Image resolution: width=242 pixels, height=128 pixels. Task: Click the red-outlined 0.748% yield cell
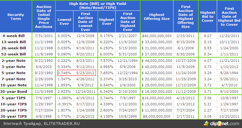coord(64,73)
